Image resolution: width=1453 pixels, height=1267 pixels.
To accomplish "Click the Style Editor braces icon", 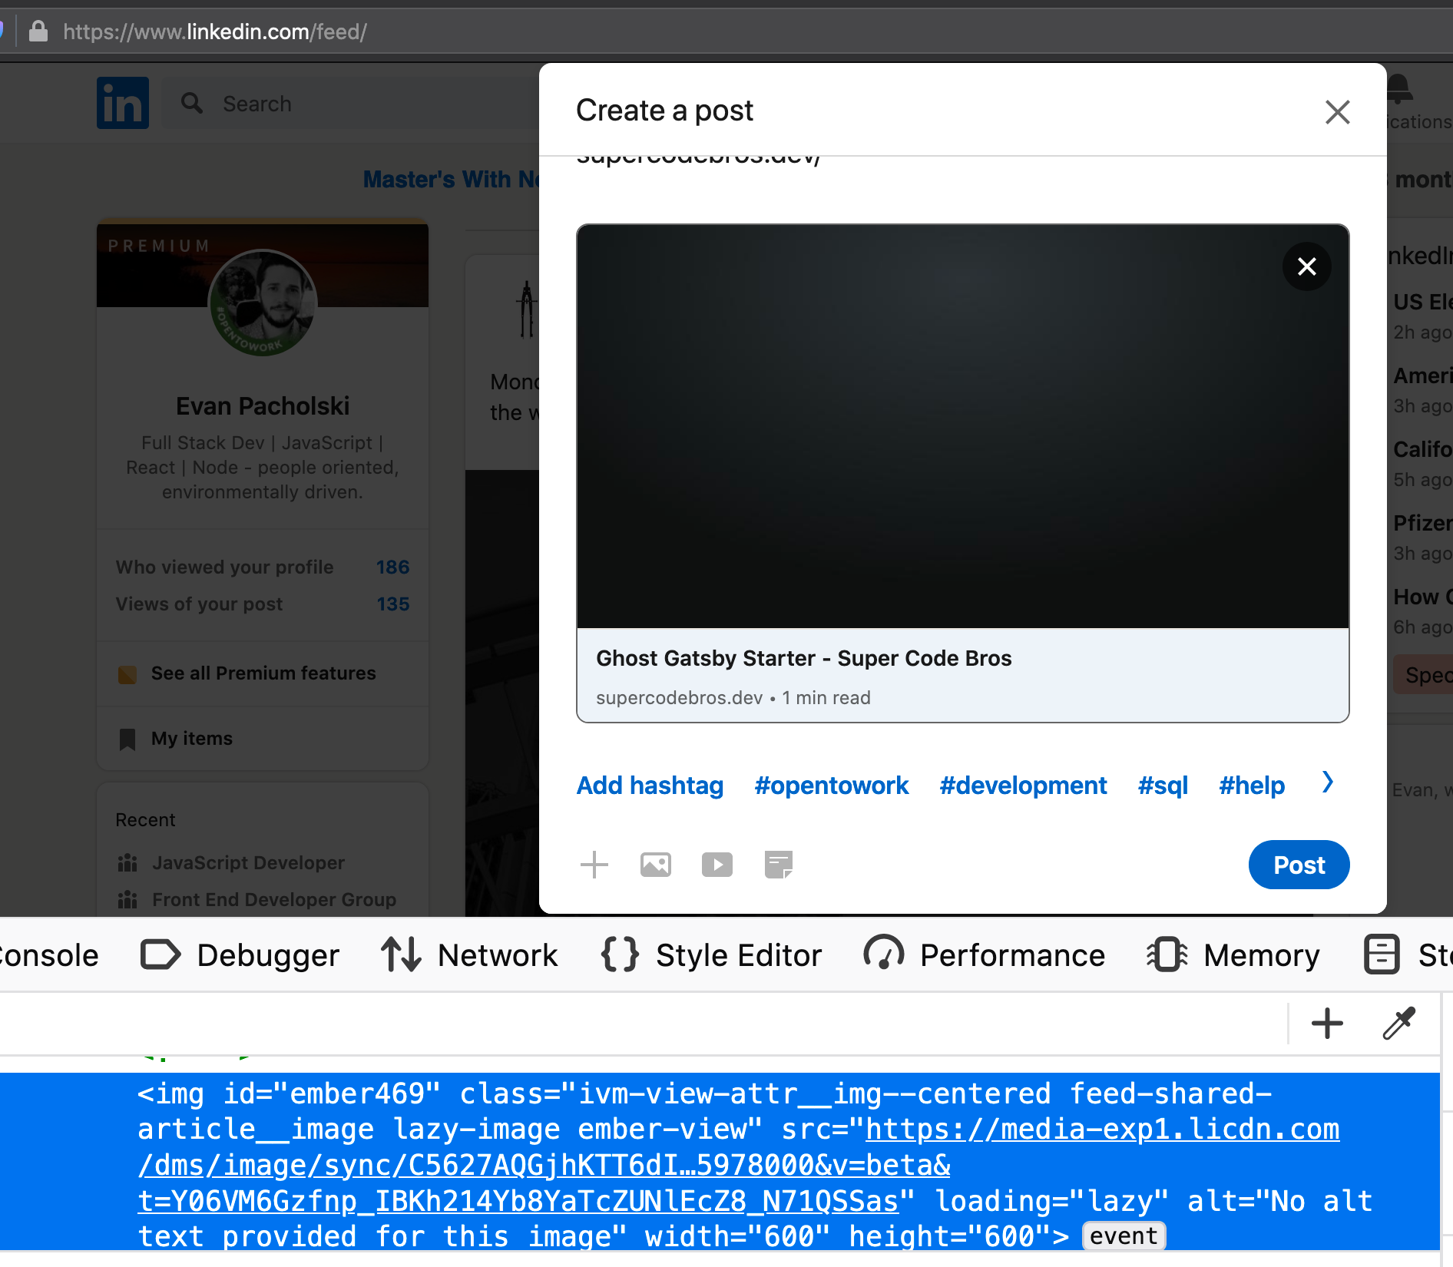I will 620,954.
